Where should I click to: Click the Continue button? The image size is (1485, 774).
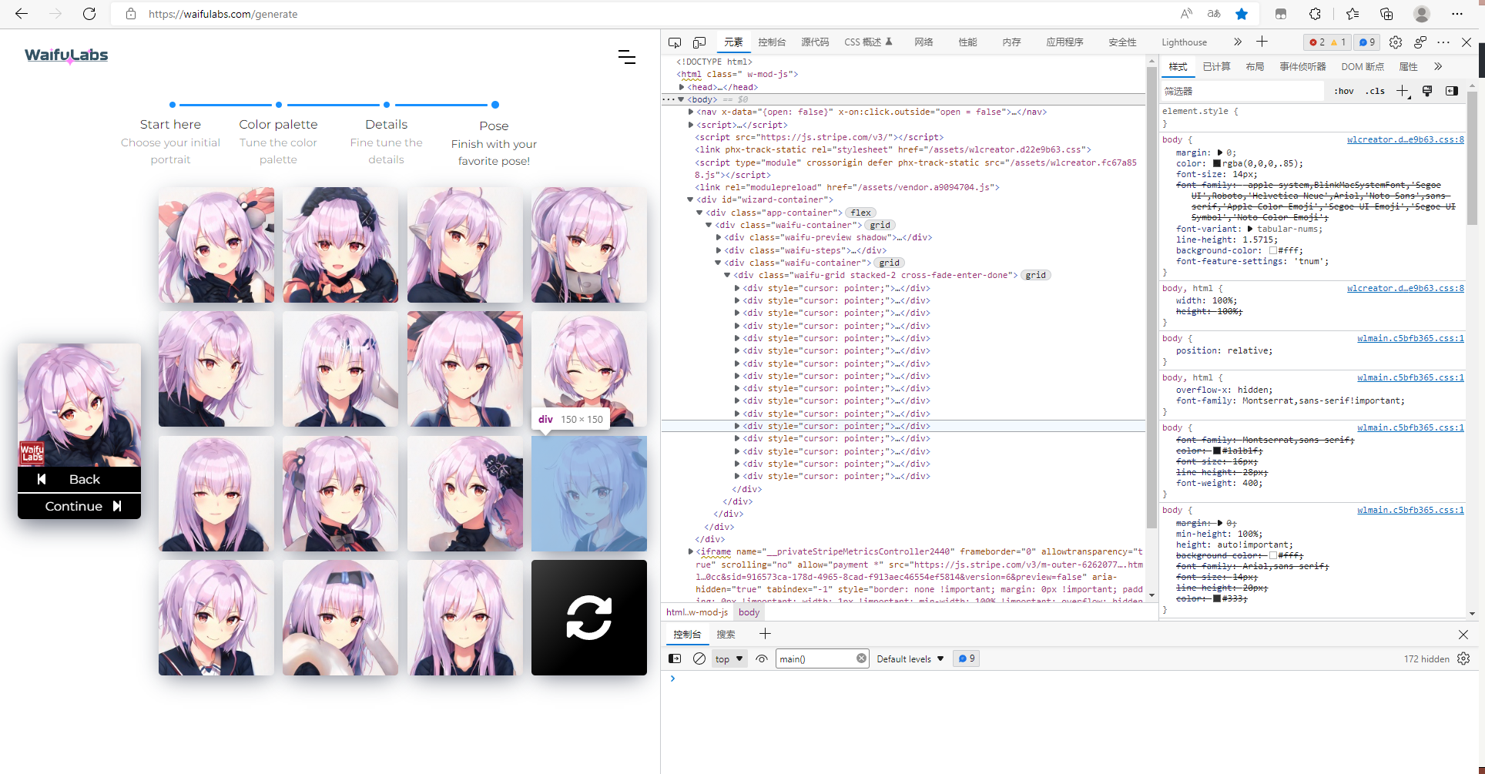tap(79, 506)
